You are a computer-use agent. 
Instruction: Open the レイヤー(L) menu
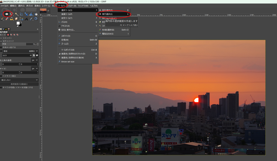click(46, 6)
